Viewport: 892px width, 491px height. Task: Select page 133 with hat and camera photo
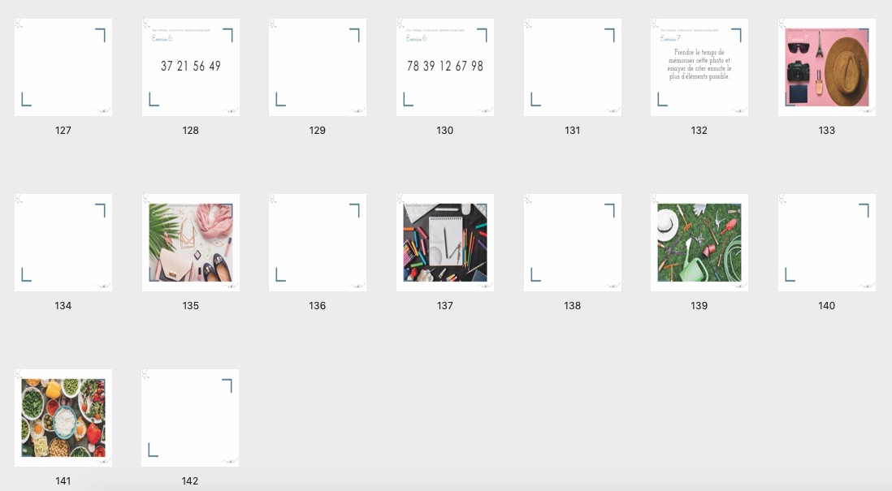click(x=826, y=67)
